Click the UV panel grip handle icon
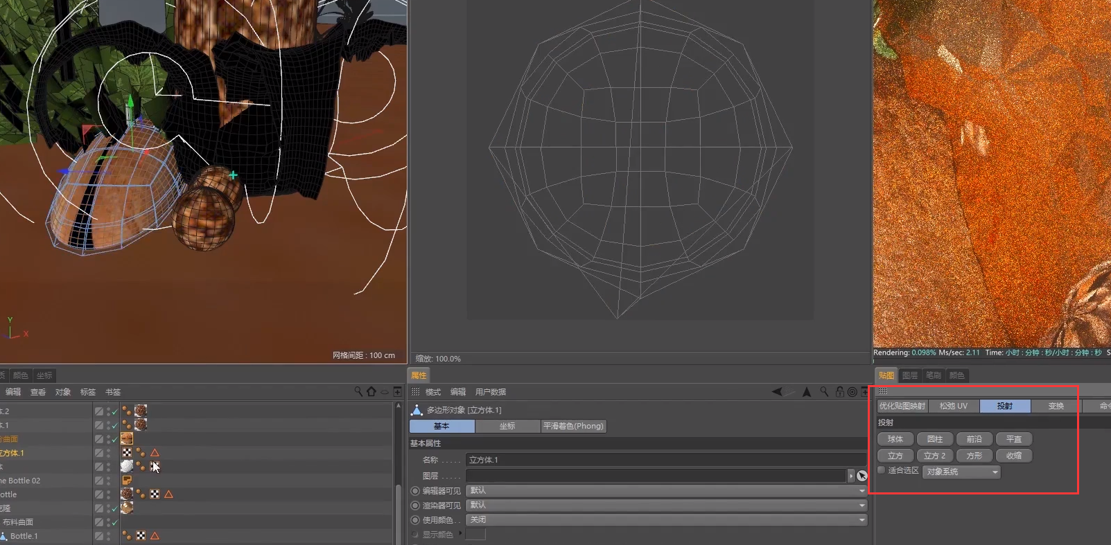This screenshot has height=545, width=1111. [x=883, y=391]
